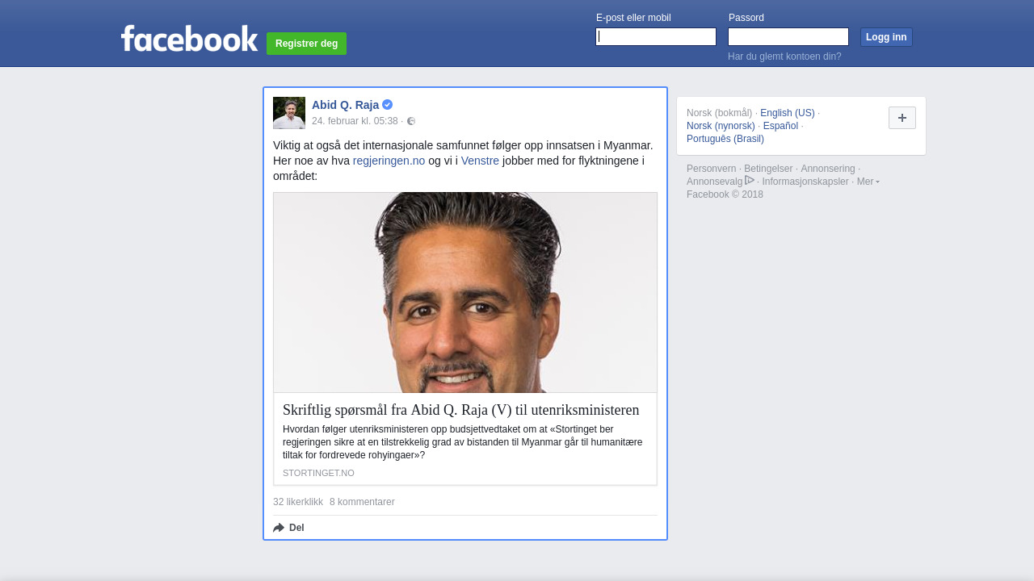Click the Logg inn button
The height and width of the screenshot is (581, 1034).
[886, 37]
